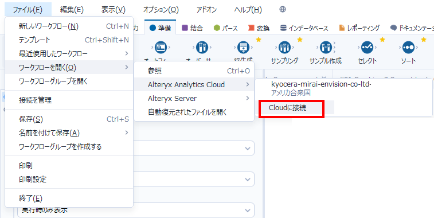Select ワークフローグループを開く entry
434x218 pixels.
[69, 81]
